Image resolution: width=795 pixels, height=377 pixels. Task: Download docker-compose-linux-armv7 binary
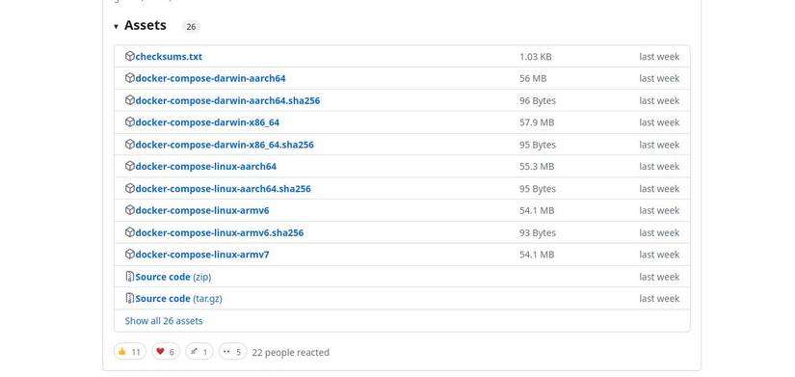coord(202,255)
